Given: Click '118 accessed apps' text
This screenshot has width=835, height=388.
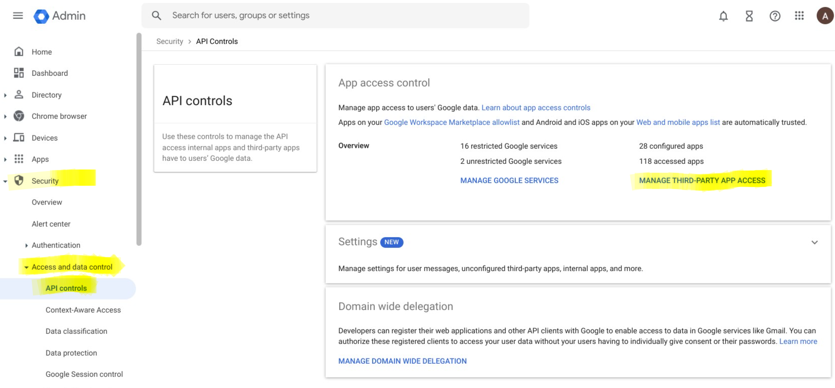Looking at the screenshot, I should (x=671, y=161).
